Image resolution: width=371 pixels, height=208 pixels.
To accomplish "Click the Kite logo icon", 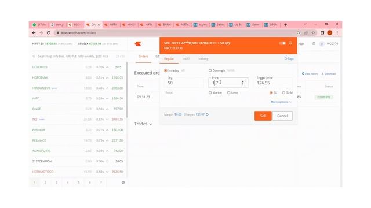I will [138, 44].
